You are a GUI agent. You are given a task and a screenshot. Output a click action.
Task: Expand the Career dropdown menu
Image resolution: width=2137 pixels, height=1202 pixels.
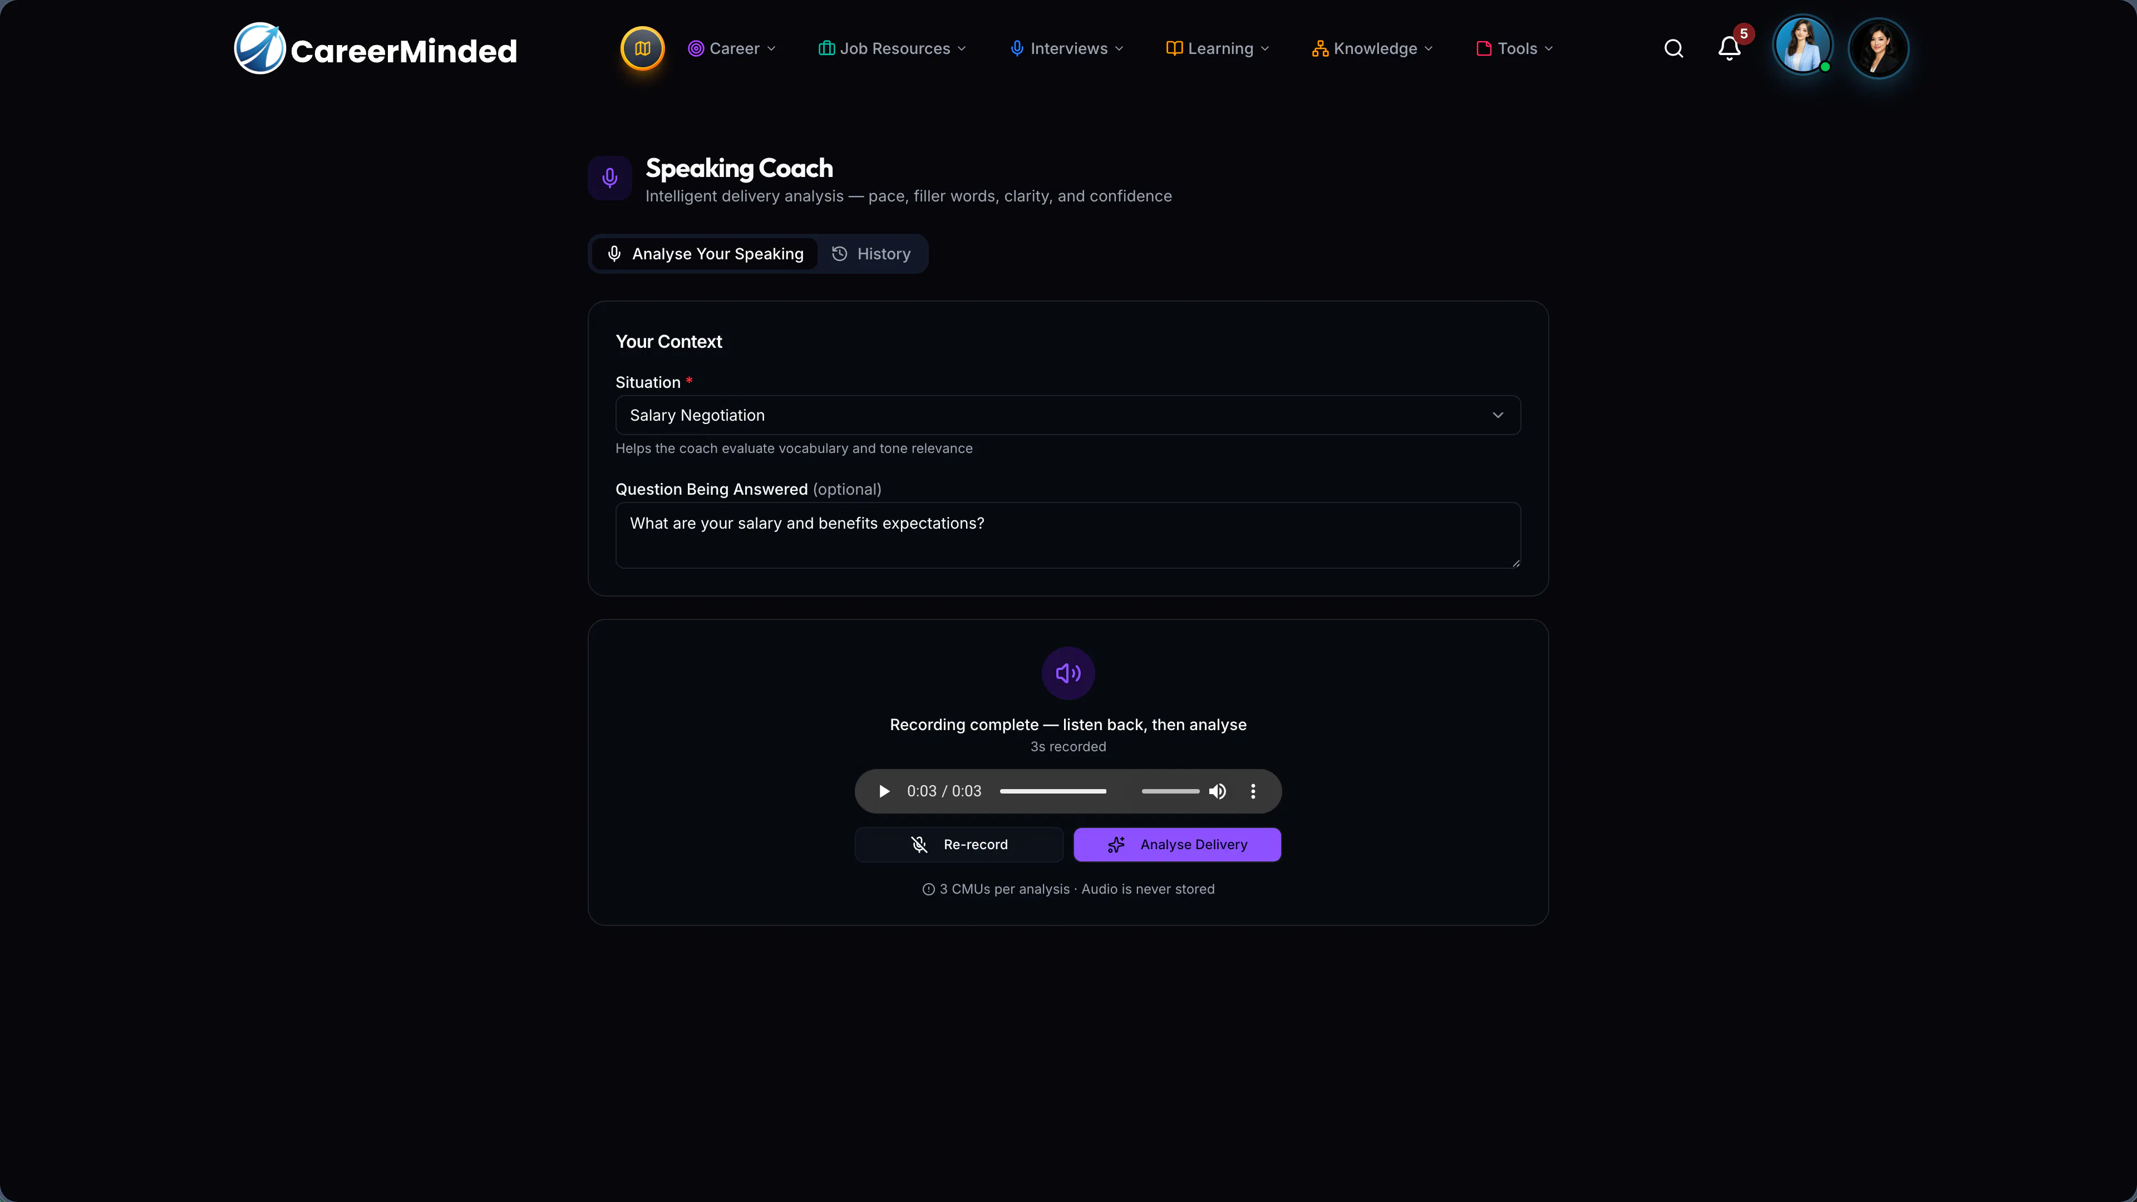coord(732,49)
